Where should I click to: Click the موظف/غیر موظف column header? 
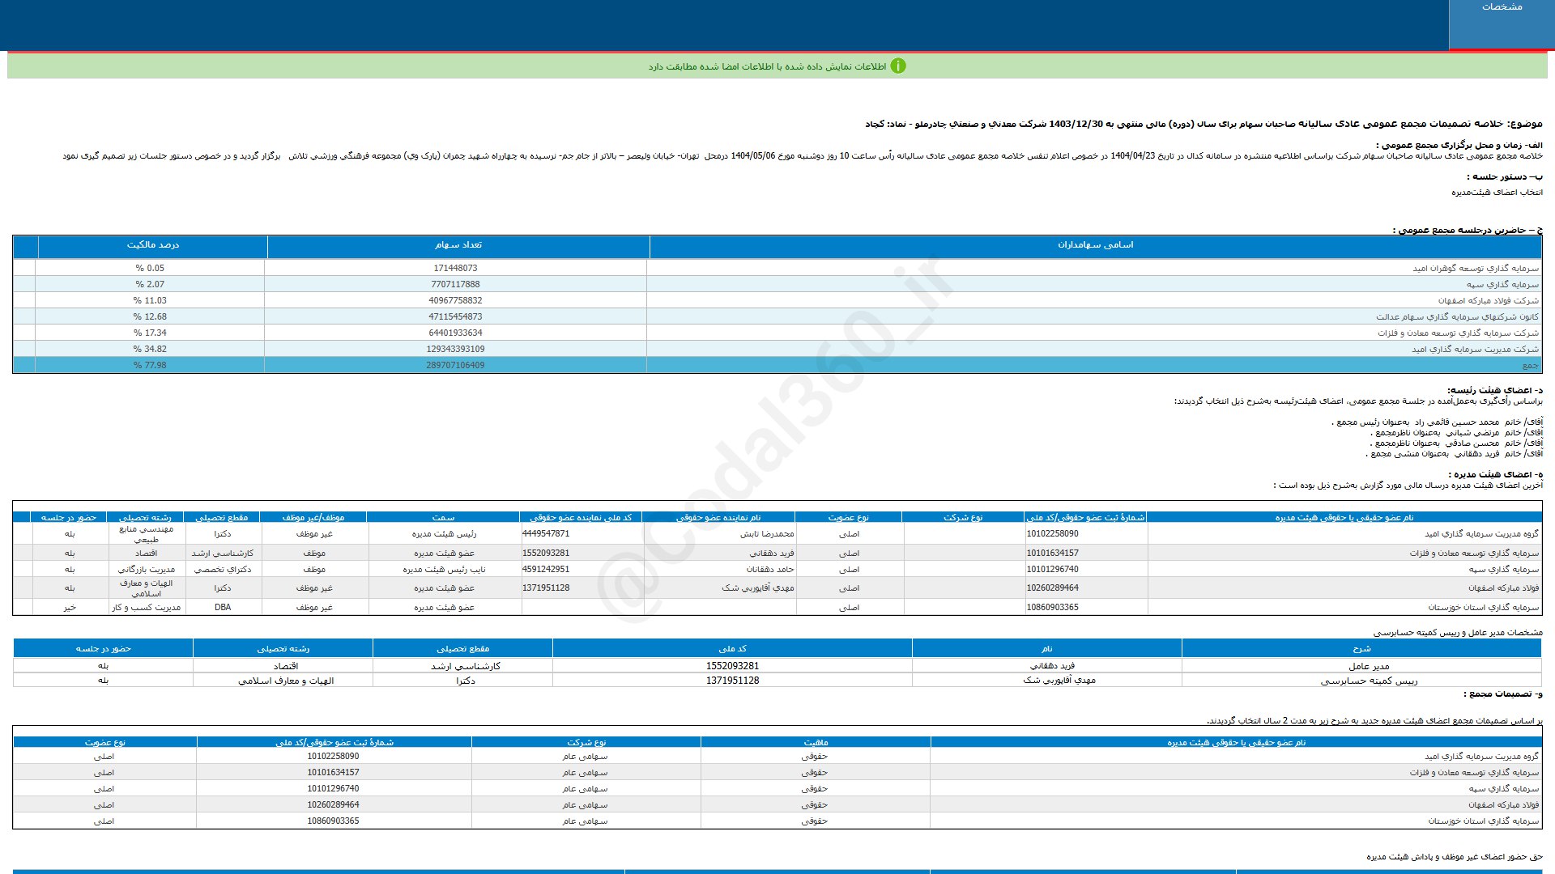313,517
